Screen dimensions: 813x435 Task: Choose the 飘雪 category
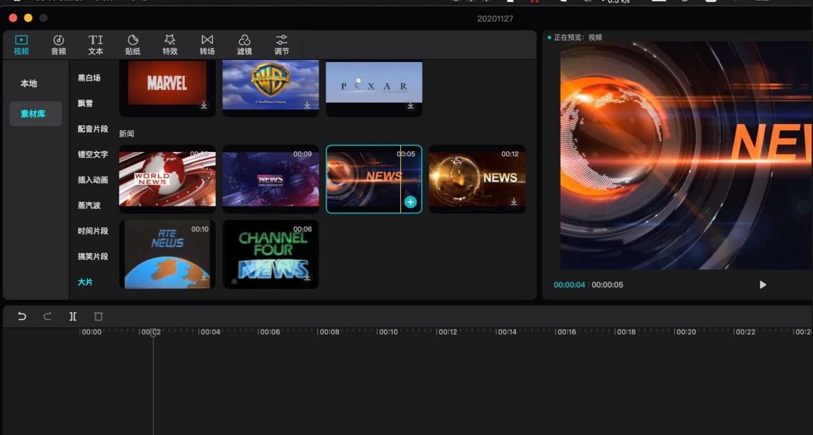[85, 103]
